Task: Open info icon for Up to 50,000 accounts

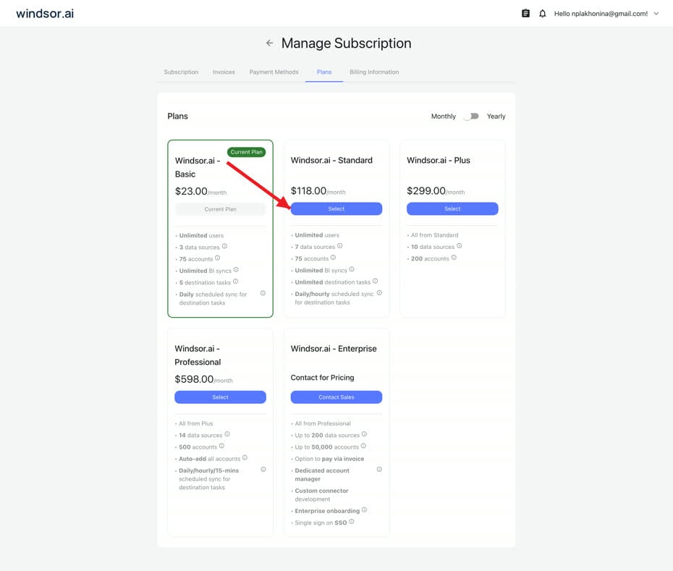Action: point(363,446)
